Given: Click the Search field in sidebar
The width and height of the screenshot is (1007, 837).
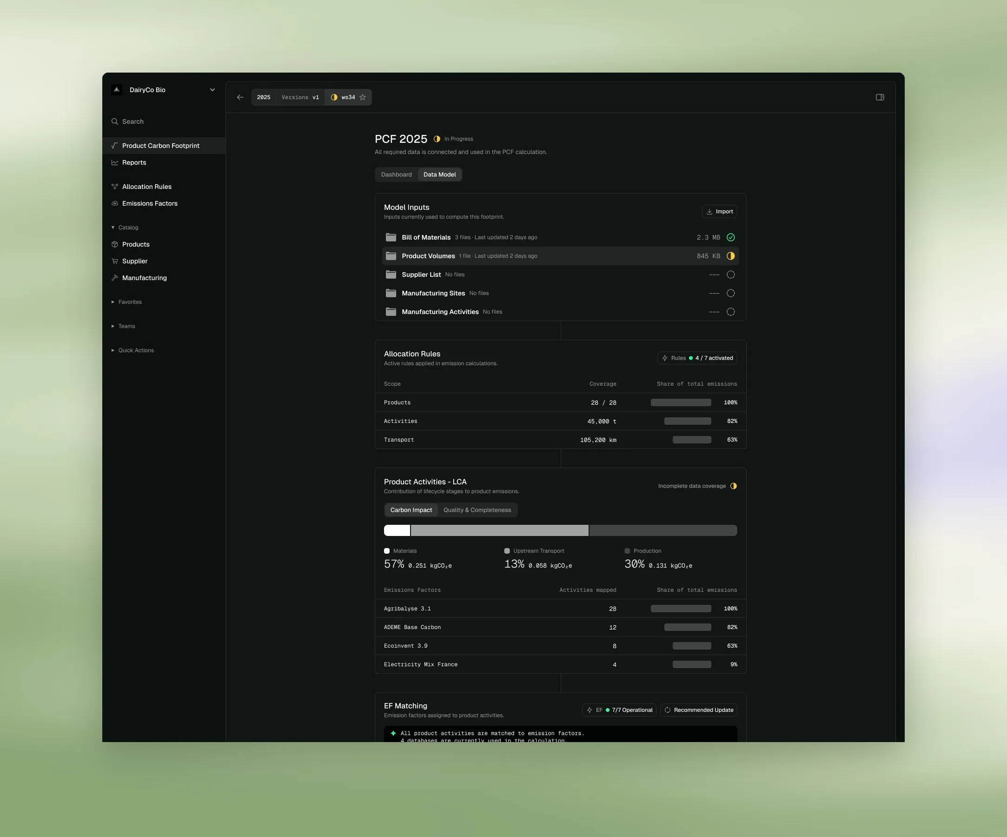Looking at the screenshot, I should [164, 122].
